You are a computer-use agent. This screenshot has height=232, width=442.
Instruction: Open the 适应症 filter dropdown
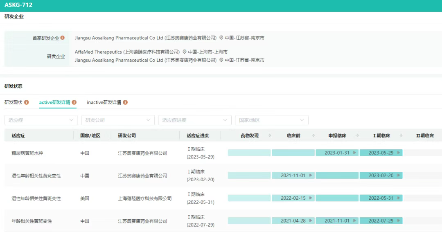coord(41,120)
